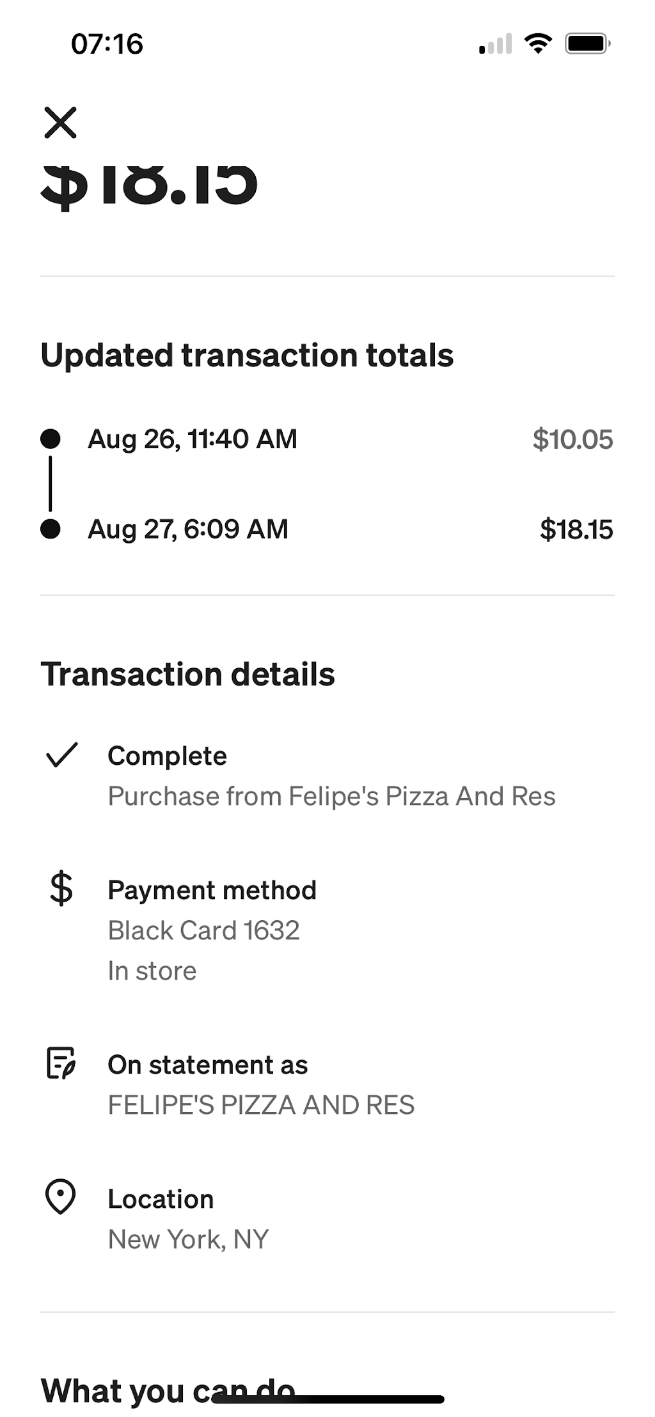
Task: Tap the $18.15 updated amount
Action: pos(576,530)
